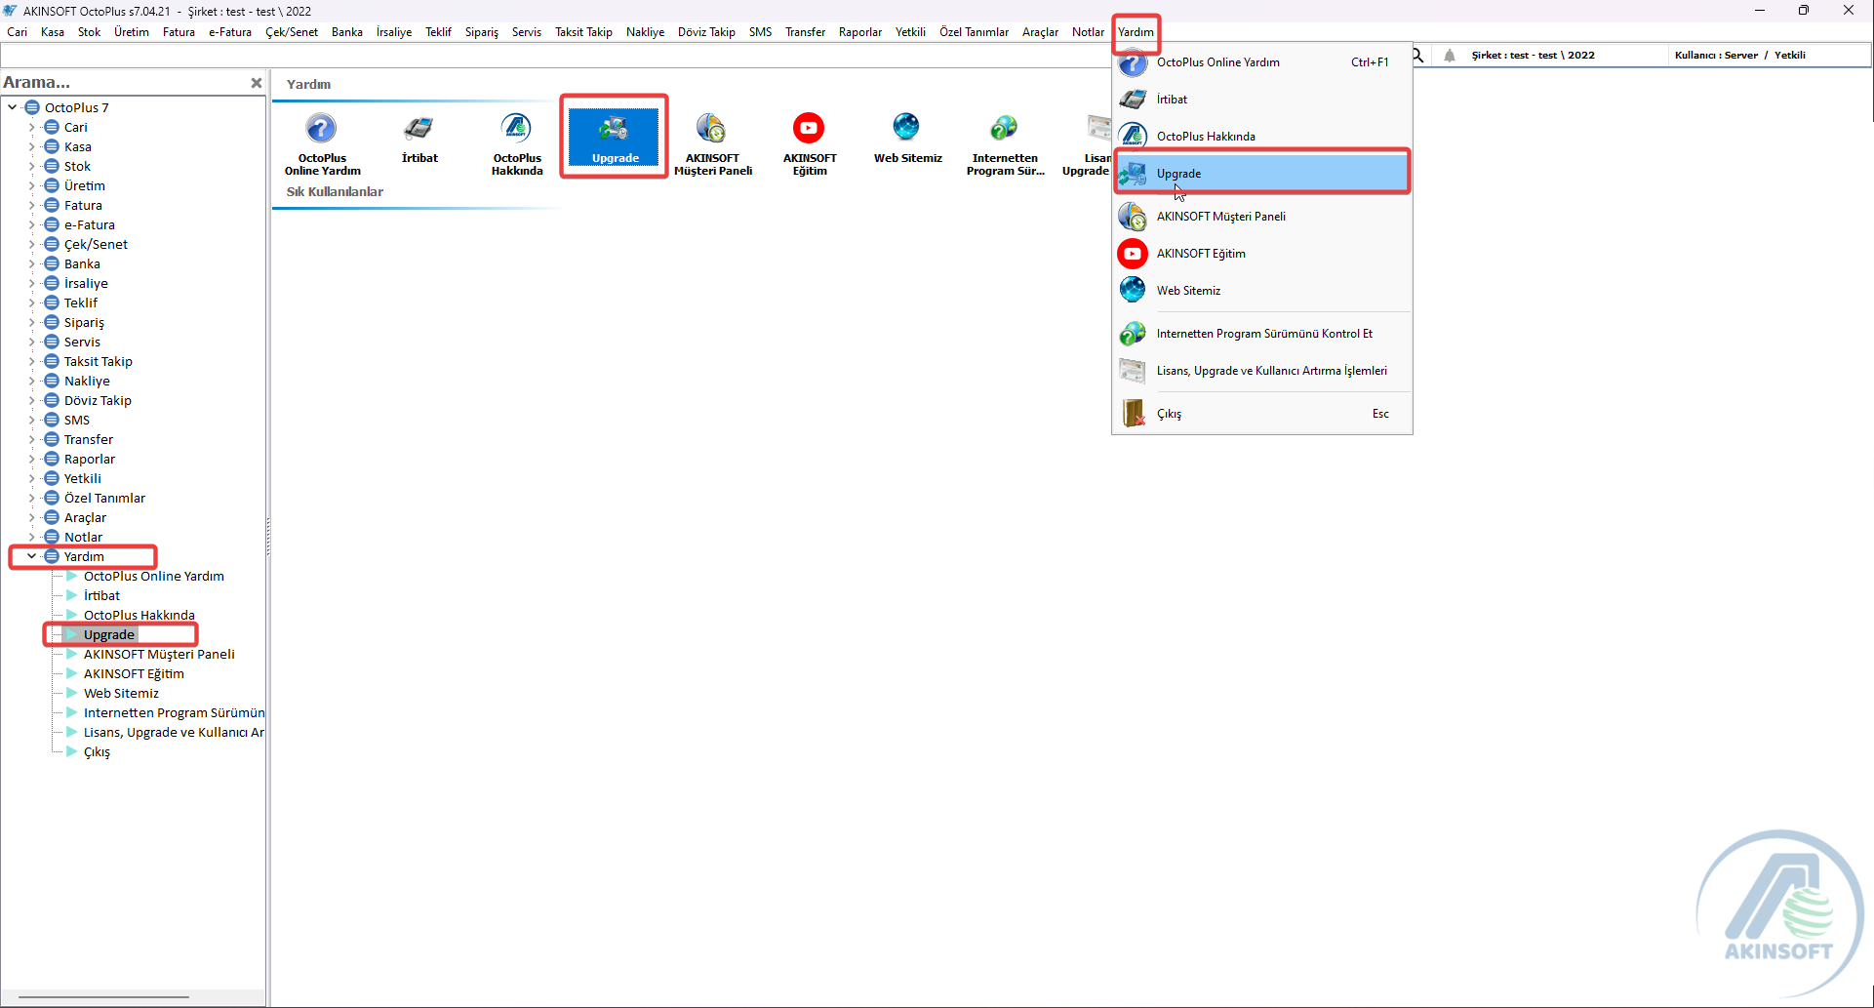Viewport: 1874px width, 1008px height.
Task: Open the Yardım menu in menu bar
Action: click(1136, 32)
